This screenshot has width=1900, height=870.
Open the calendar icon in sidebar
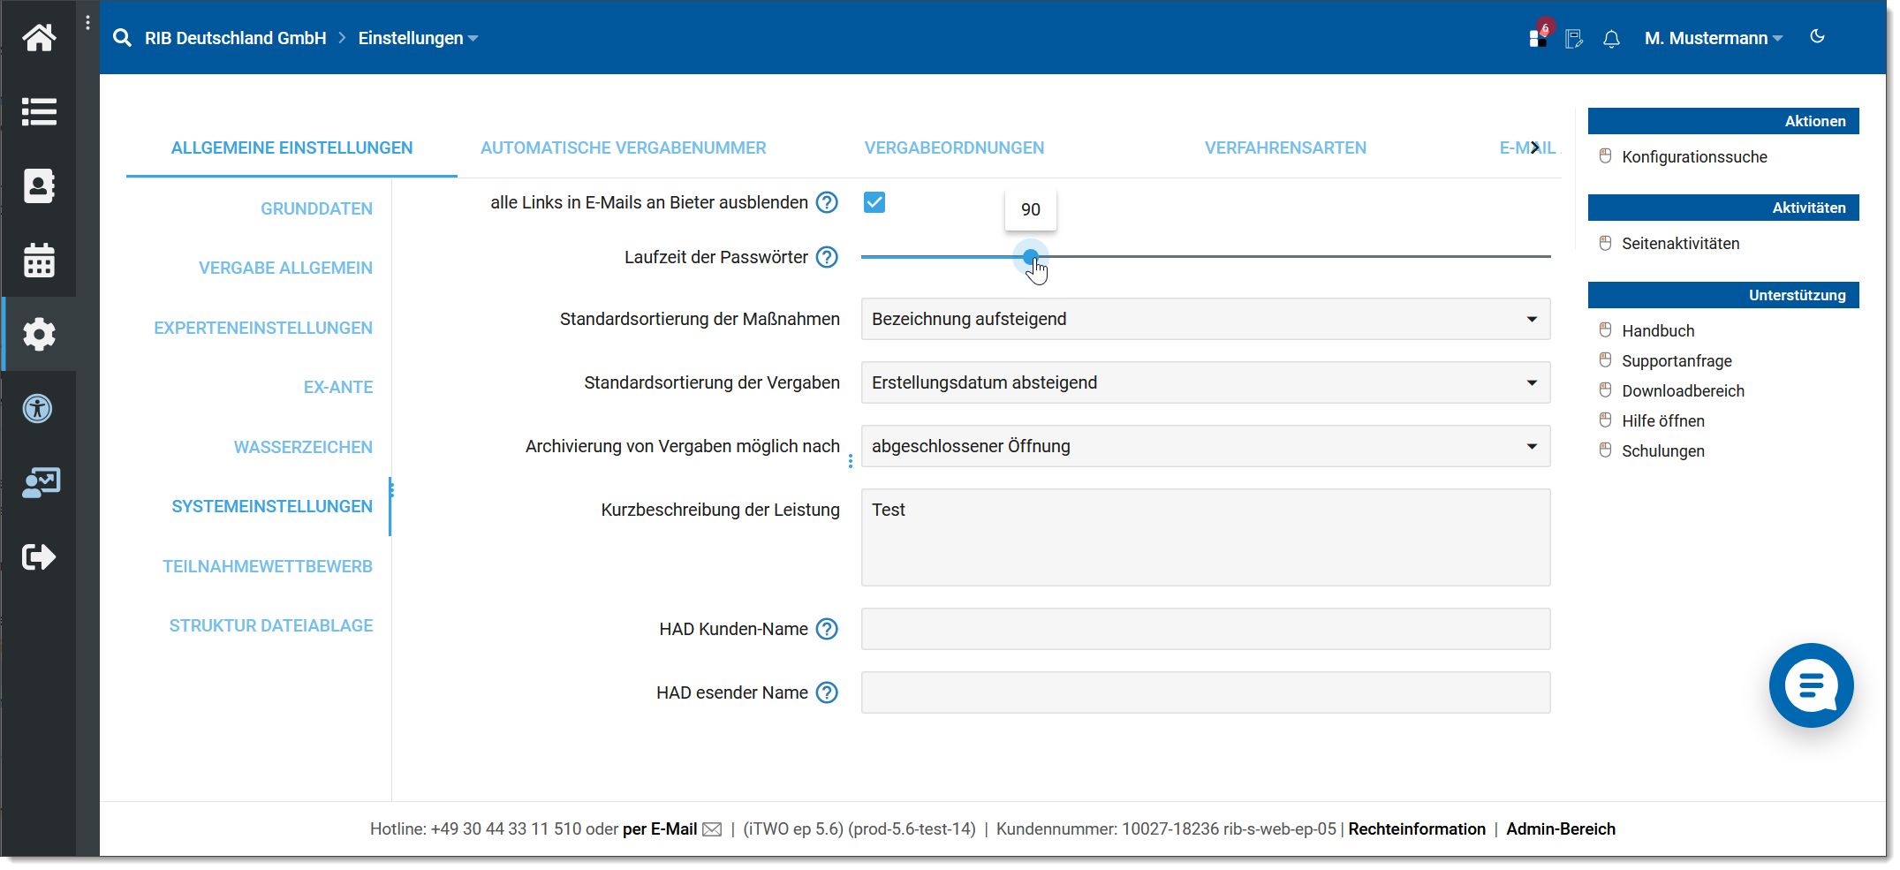point(39,261)
